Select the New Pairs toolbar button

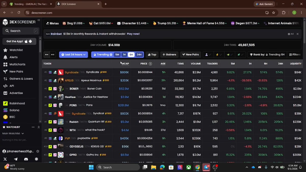click(191, 55)
